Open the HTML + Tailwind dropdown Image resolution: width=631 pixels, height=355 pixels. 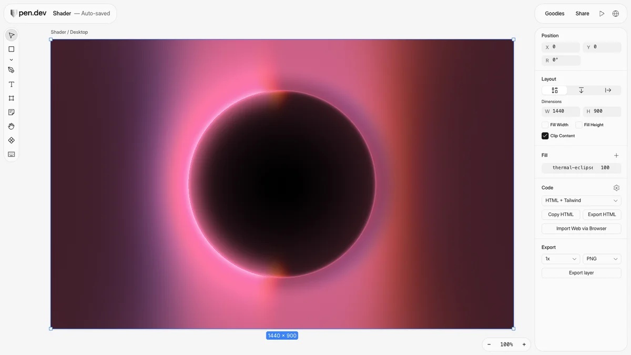[x=581, y=200]
